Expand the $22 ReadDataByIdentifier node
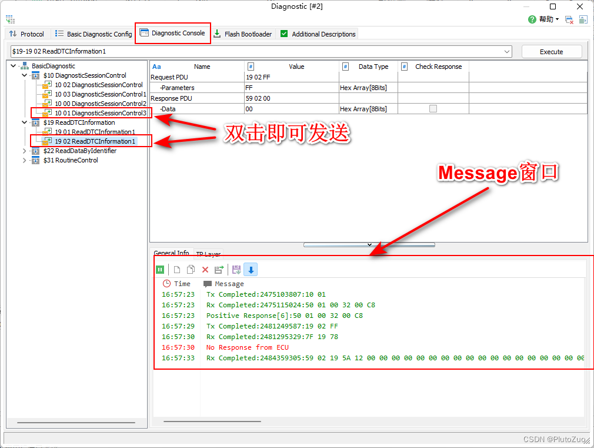594x448 pixels. (x=25, y=151)
